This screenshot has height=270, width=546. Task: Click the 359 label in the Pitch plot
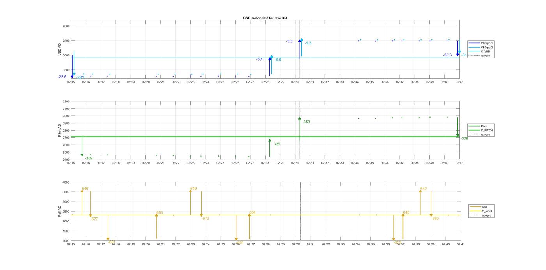pos(307,122)
